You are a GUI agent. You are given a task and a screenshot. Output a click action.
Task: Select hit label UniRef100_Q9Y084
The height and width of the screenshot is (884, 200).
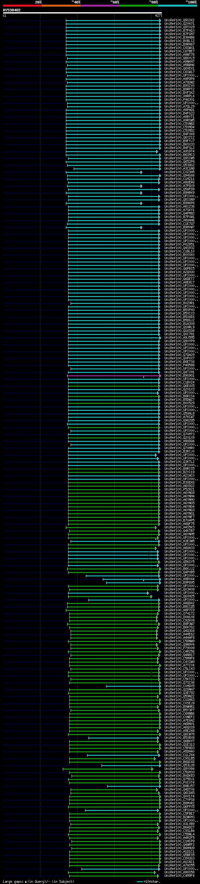tap(179, 769)
